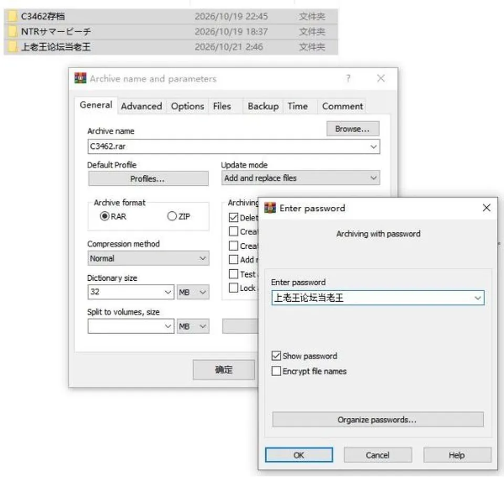Click Organize passwords...
The image size is (504, 477).
click(x=377, y=419)
